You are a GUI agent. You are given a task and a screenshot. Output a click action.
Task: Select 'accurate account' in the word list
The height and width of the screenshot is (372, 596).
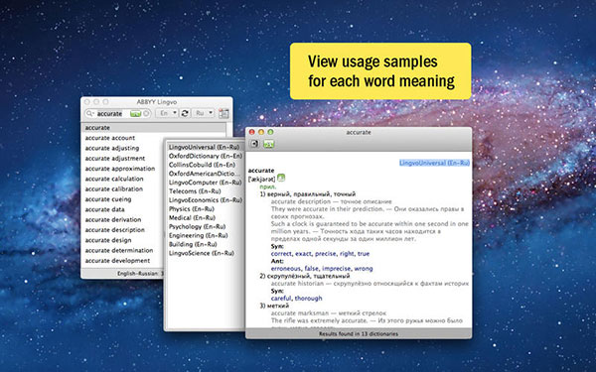click(x=110, y=138)
